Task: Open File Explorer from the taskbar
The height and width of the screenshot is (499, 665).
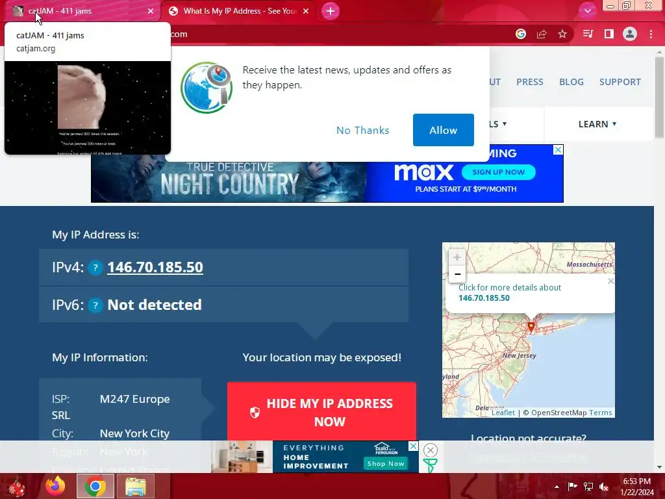Action: click(x=135, y=486)
